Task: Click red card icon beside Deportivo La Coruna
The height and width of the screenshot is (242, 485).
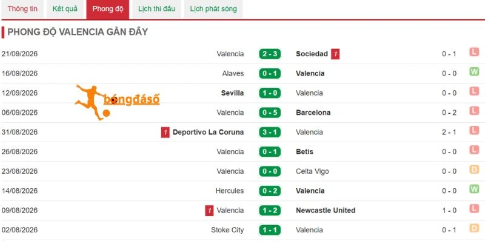Action: pyautogui.click(x=165, y=132)
